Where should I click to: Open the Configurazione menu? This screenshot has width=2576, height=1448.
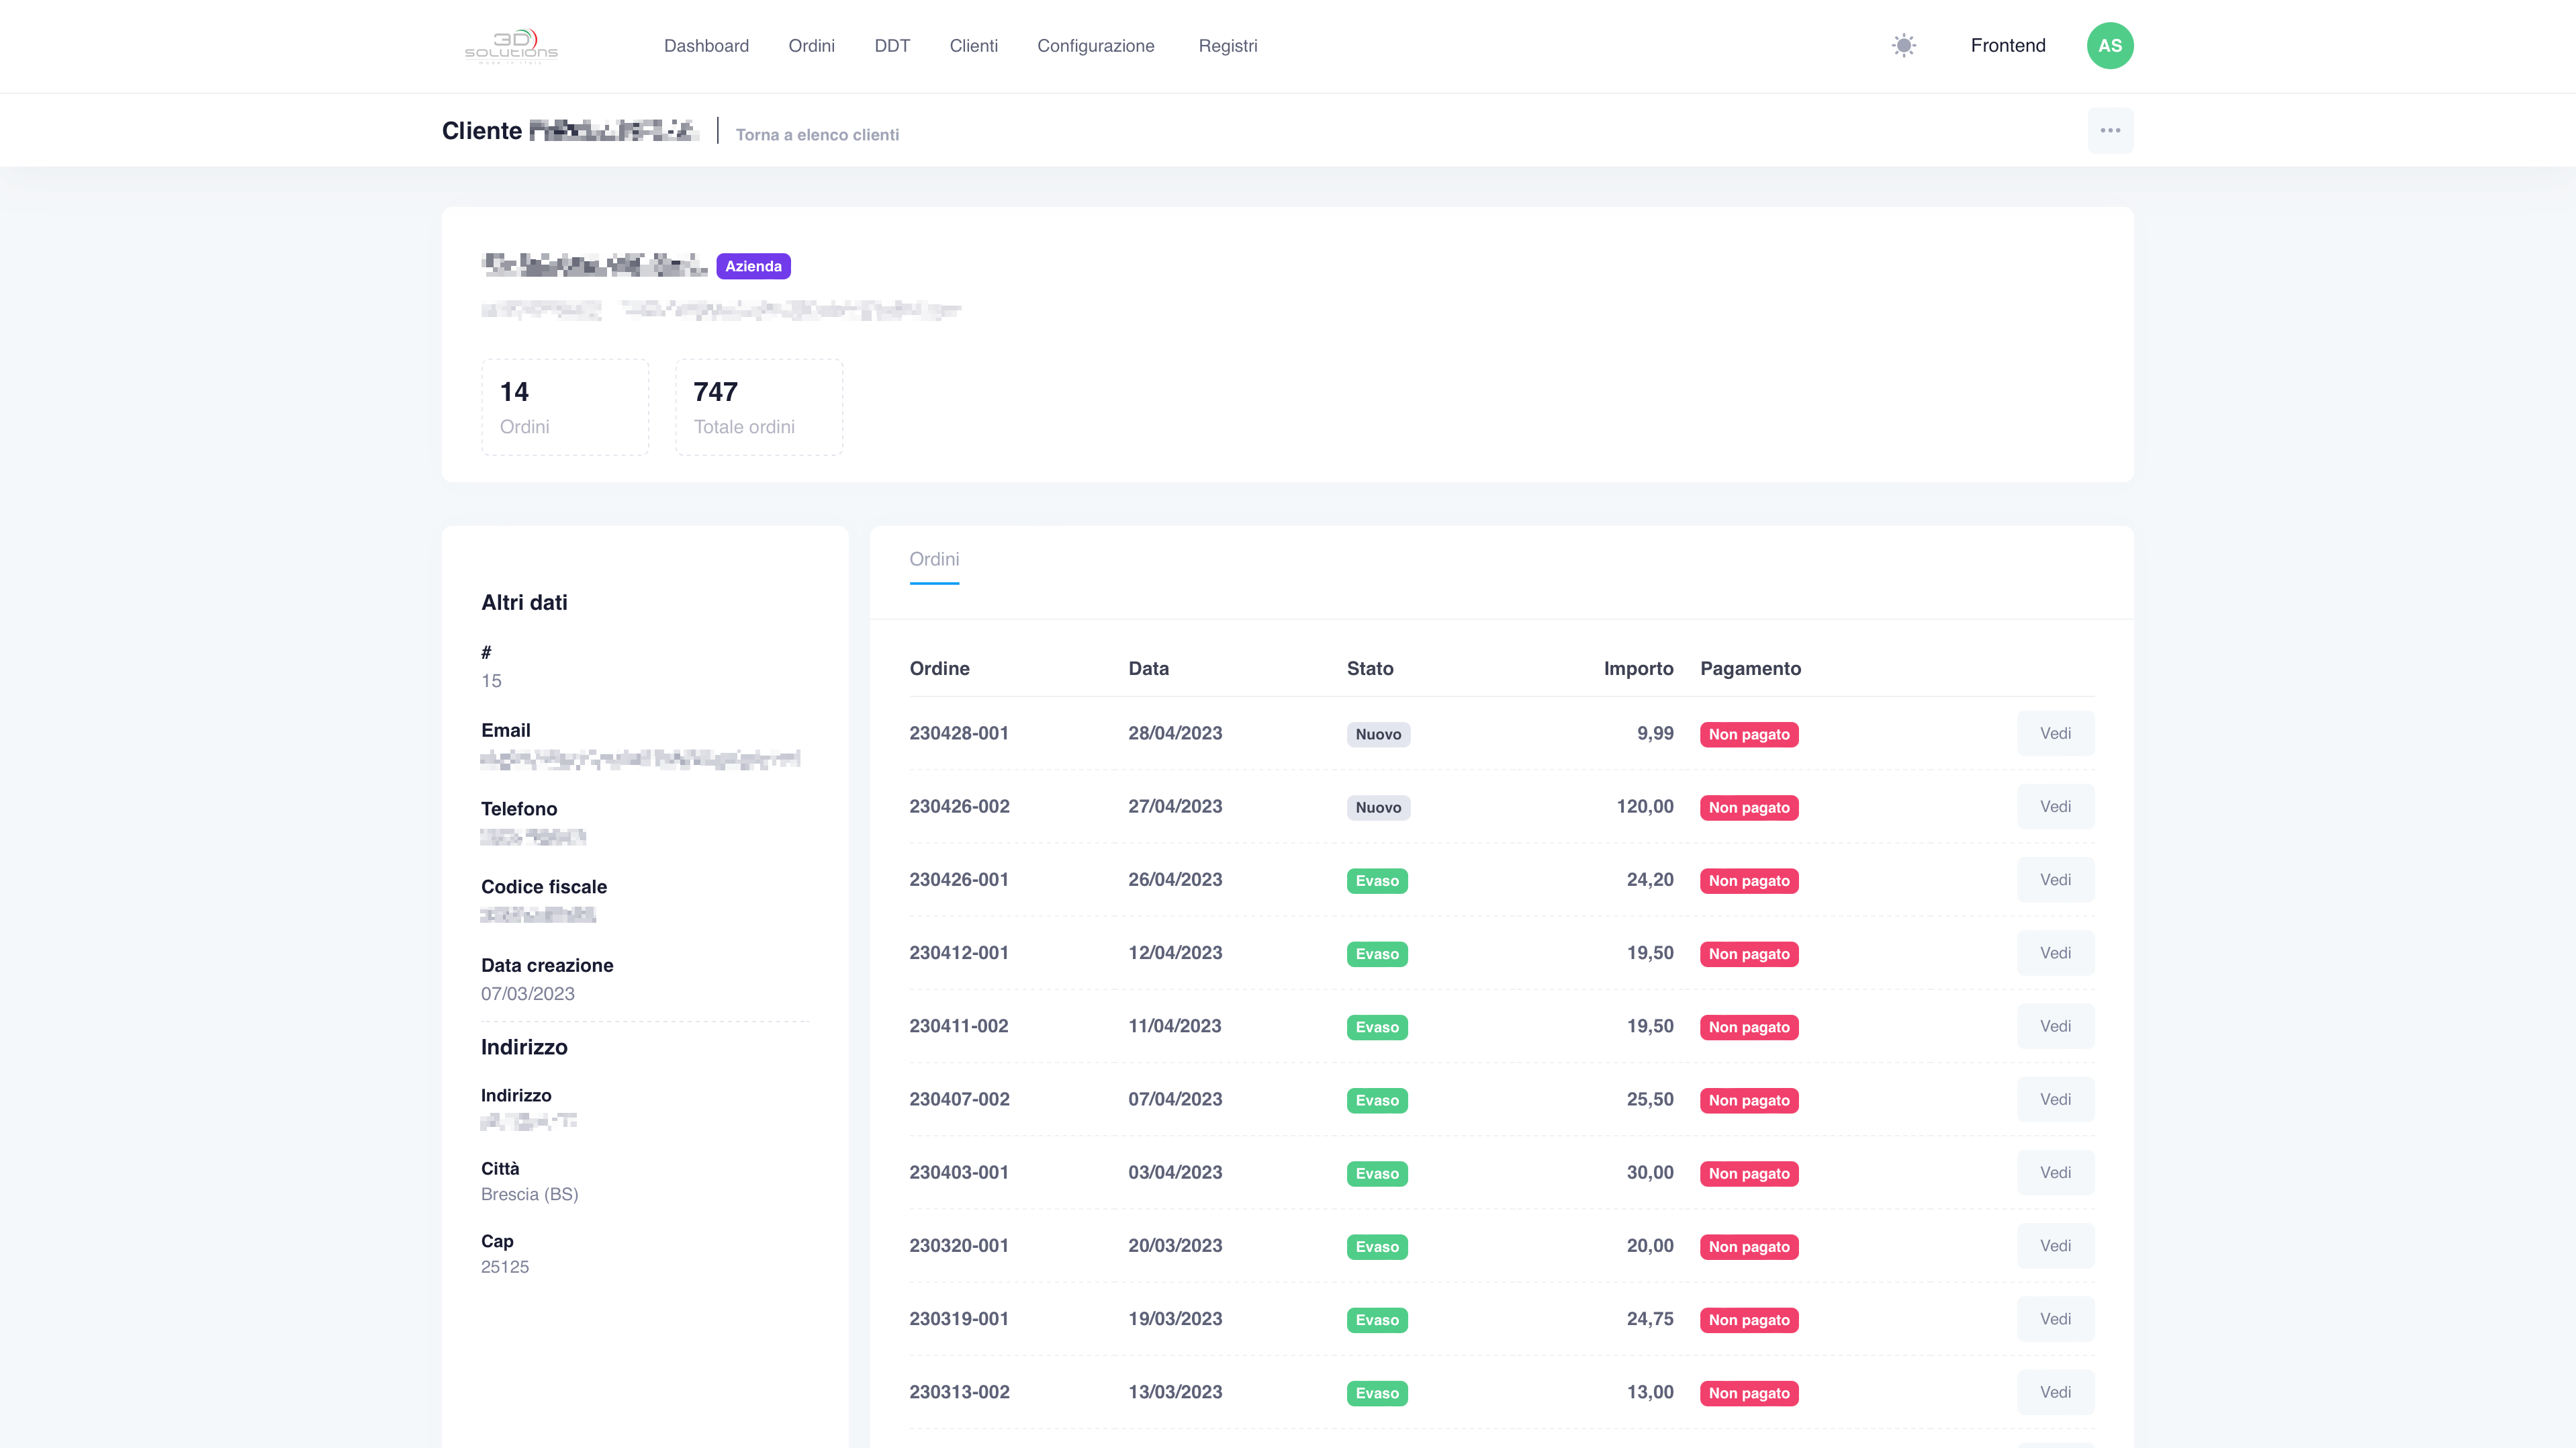click(1096, 46)
